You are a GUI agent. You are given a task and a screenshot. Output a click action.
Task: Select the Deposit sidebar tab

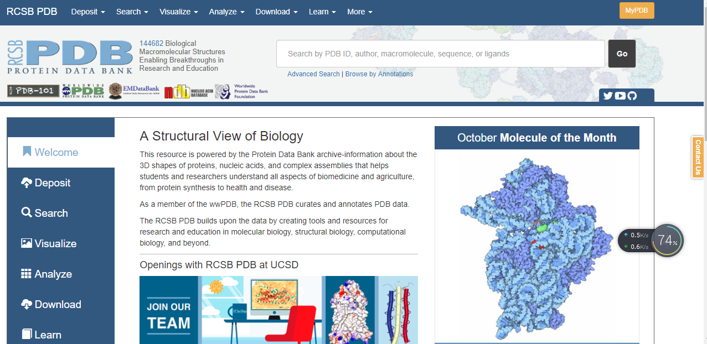coord(61,183)
